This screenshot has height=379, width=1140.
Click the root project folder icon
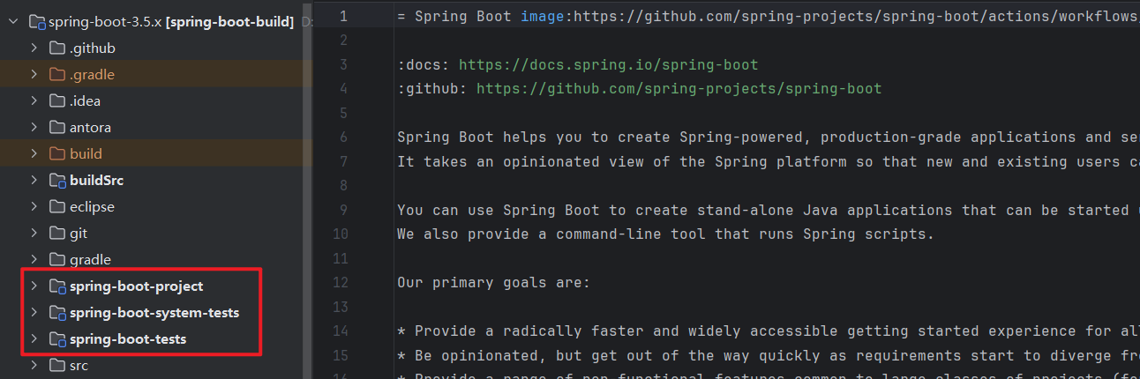36,21
